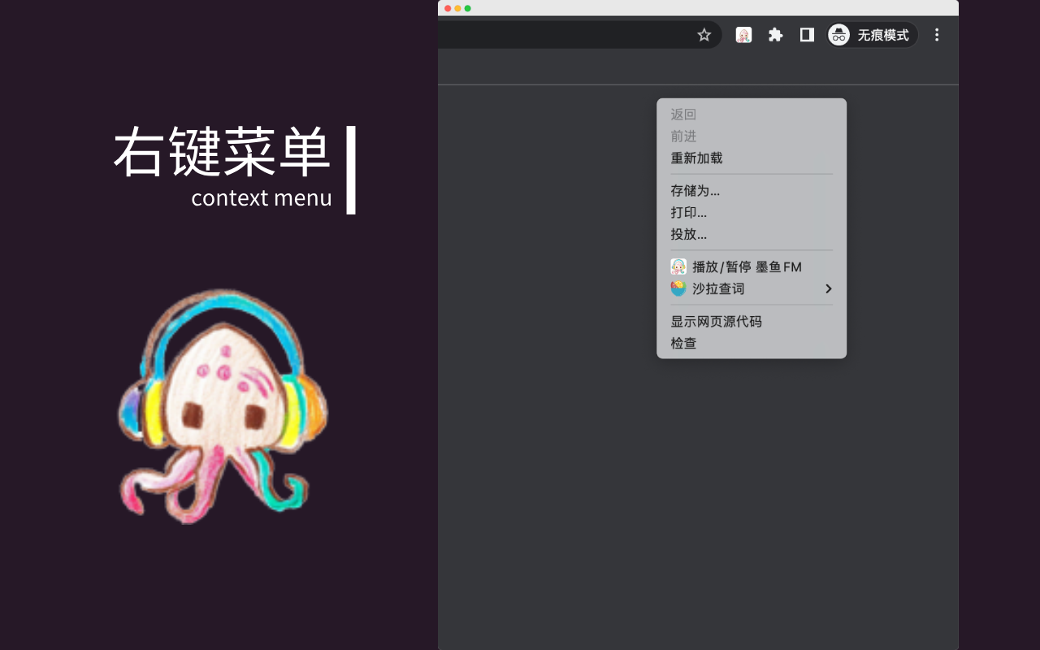1040x650 pixels.
Task: Click the yellow minimize traffic light
Action: (x=457, y=6)
